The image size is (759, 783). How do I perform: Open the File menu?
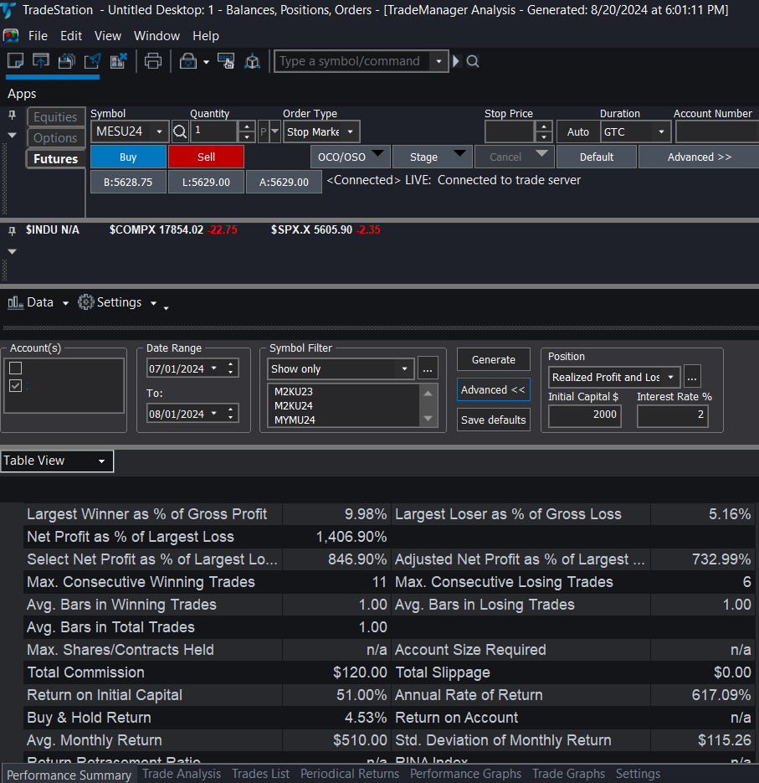pos(38,36)
